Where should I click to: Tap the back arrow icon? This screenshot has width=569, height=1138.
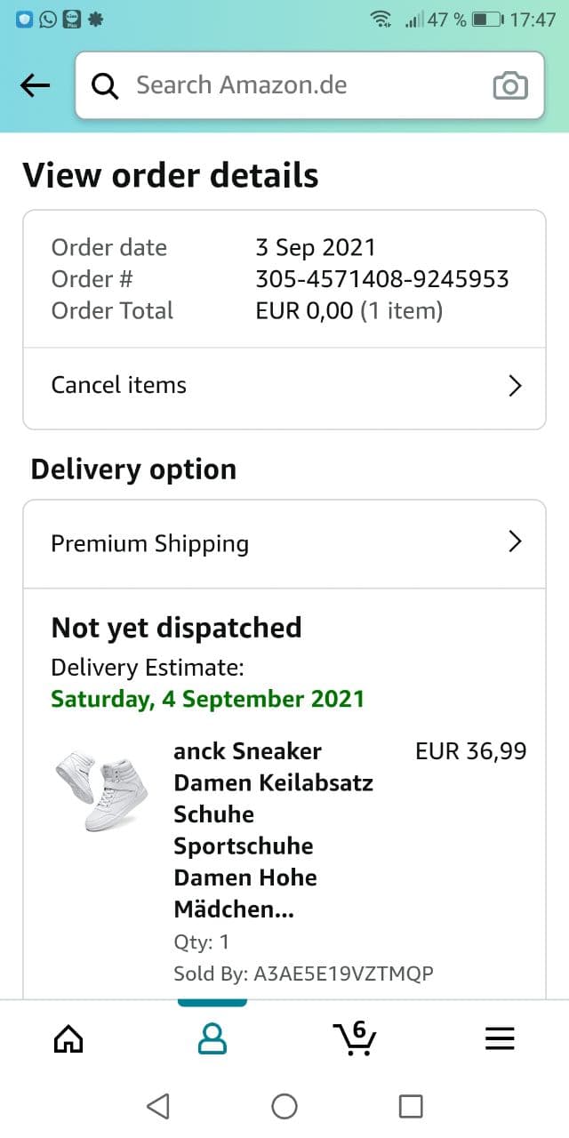point(35,85)
